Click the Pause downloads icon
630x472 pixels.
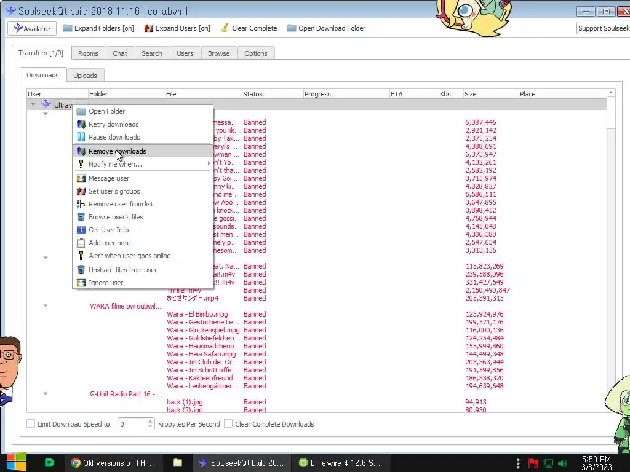point(81,137)
